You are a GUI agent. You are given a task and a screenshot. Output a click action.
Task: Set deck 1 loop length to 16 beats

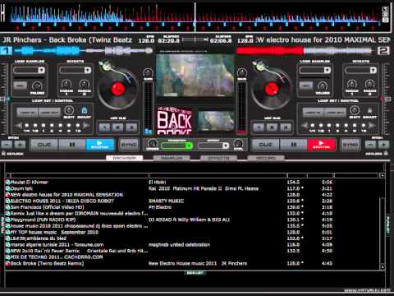[78, 126]
